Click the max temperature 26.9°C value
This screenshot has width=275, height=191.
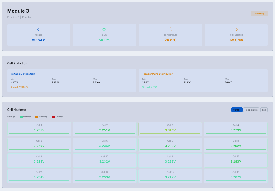228,82
